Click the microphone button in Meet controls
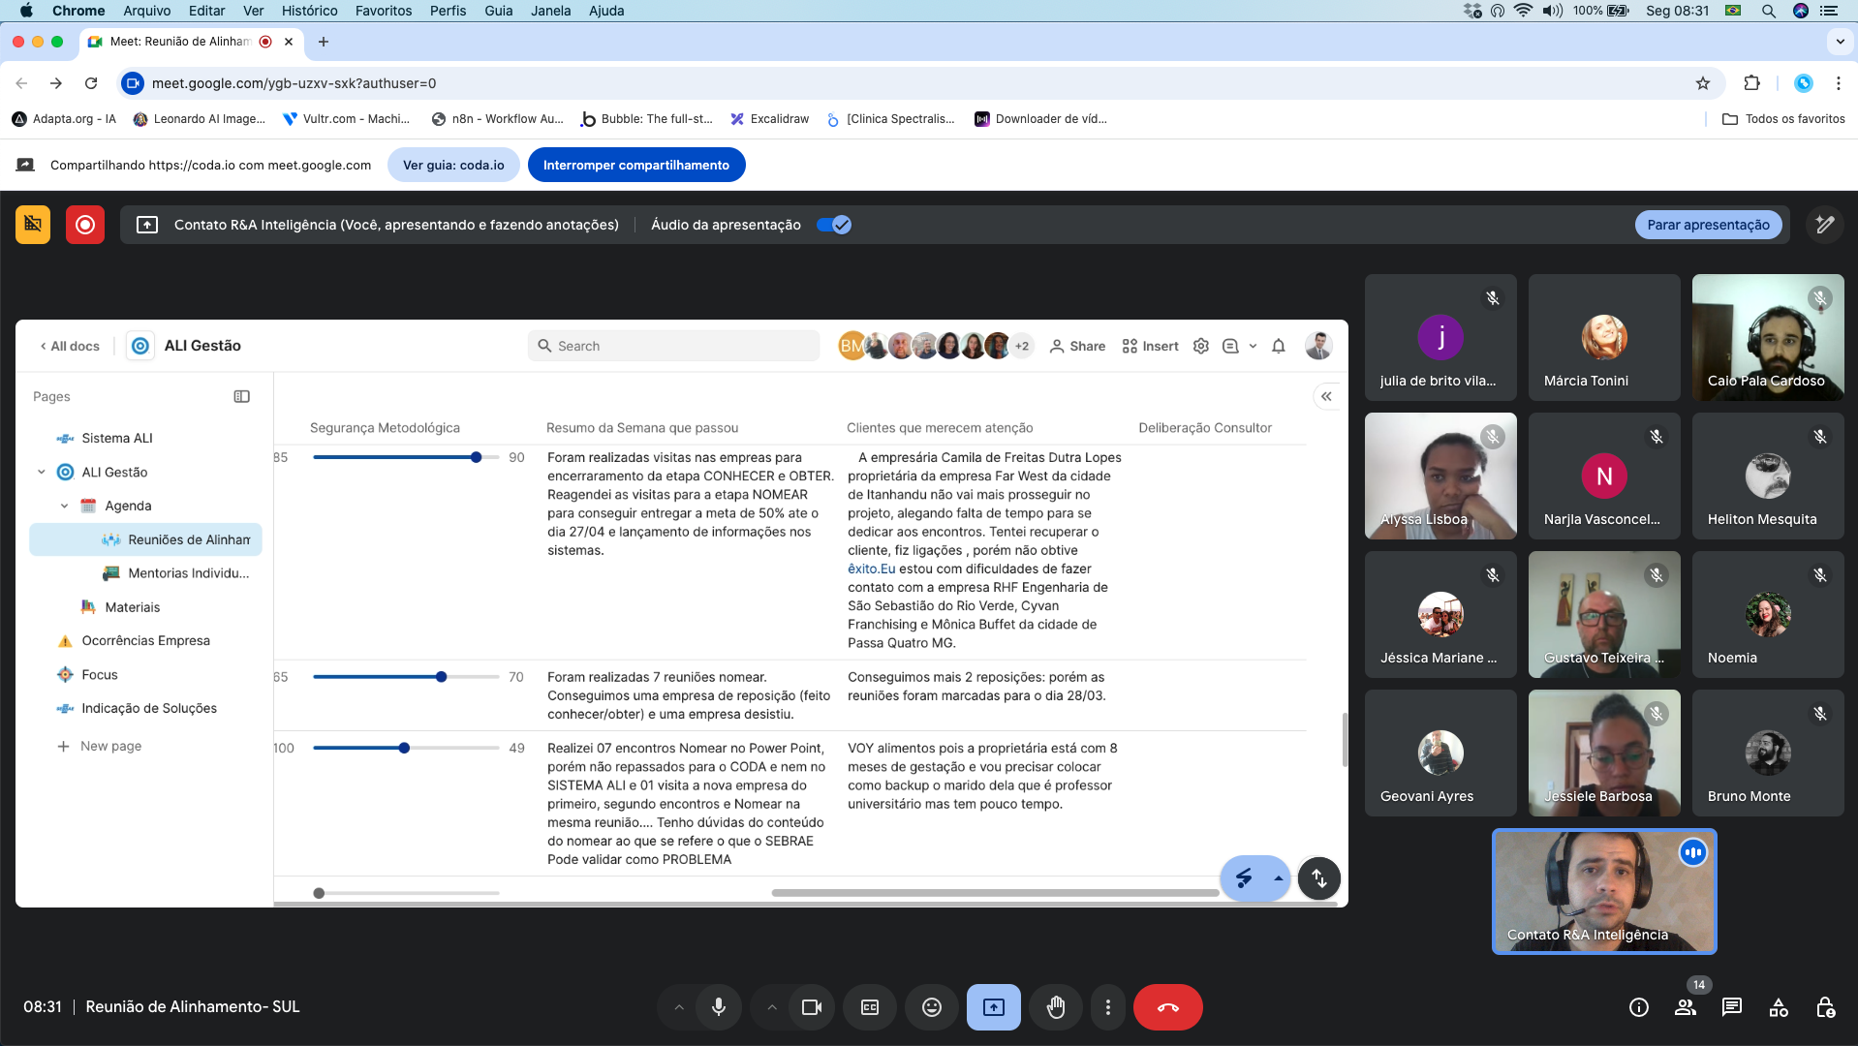 [x=718, y=1007]
